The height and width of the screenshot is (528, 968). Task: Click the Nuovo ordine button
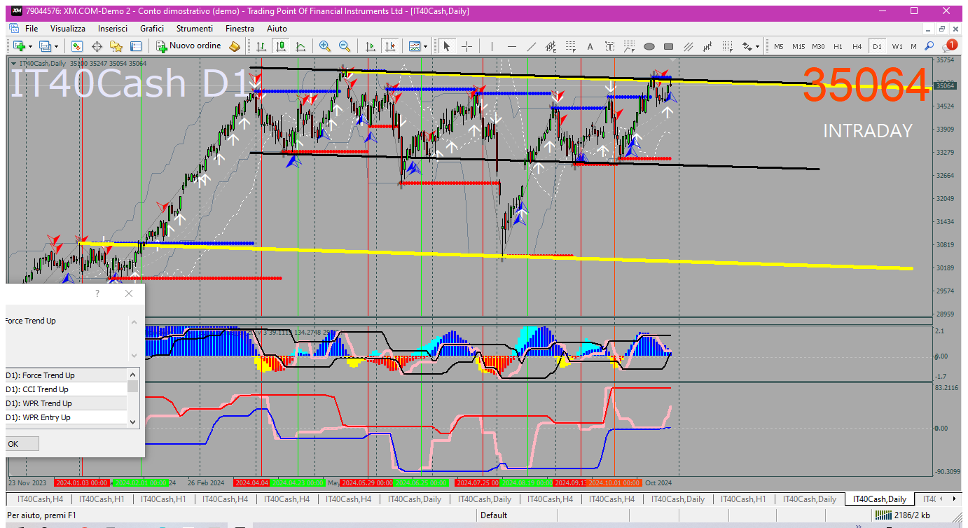189,46
